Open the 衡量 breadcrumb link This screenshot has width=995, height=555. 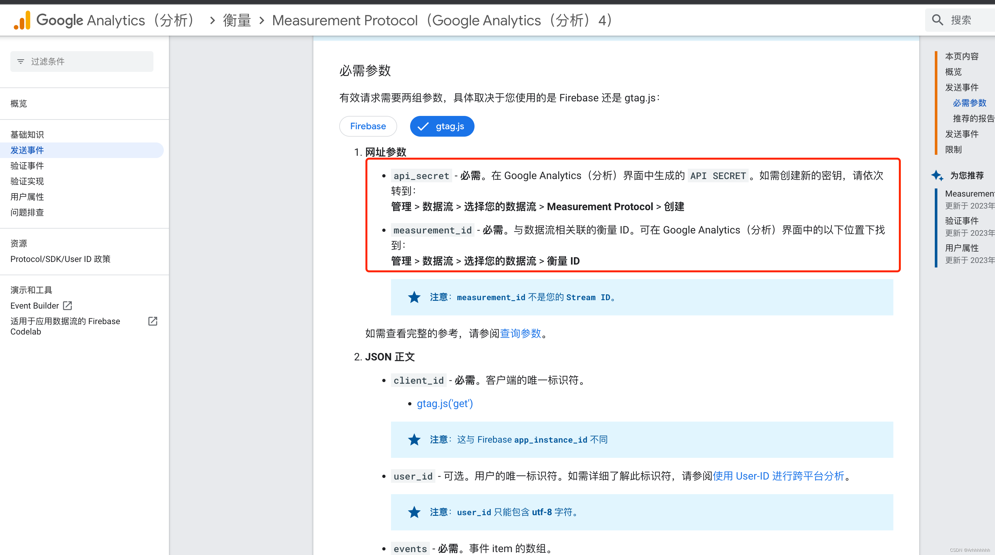[237, 20]
